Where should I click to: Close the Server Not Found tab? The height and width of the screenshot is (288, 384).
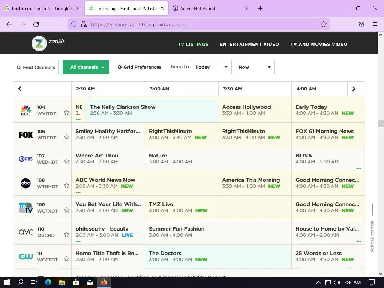246,8
